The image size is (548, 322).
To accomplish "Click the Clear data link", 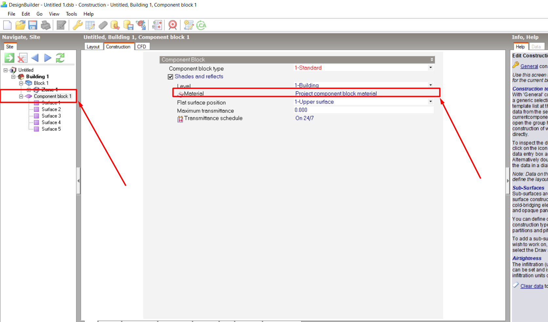I will [532, 286].
